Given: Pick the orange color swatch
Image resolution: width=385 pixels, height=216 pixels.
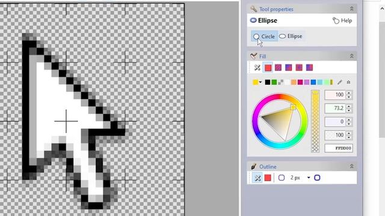Looking at the screenshot, I should click(294, 82).
